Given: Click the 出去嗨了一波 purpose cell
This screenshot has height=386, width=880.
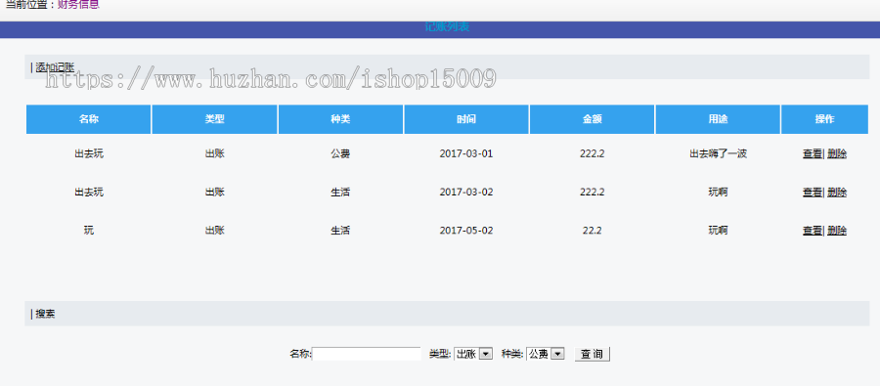Looking at the screenshot, I should (x=718, y=153).
